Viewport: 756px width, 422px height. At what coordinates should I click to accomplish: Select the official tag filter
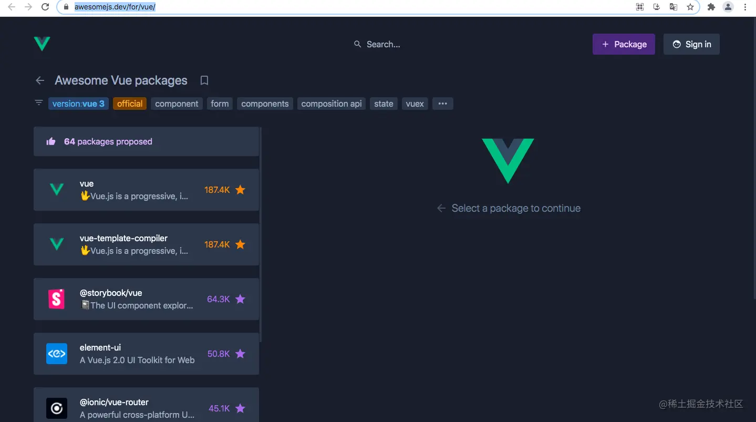click(130, 104)
